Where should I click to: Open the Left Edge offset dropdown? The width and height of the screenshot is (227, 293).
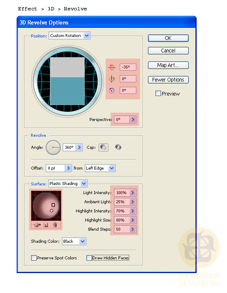(112, 168)
